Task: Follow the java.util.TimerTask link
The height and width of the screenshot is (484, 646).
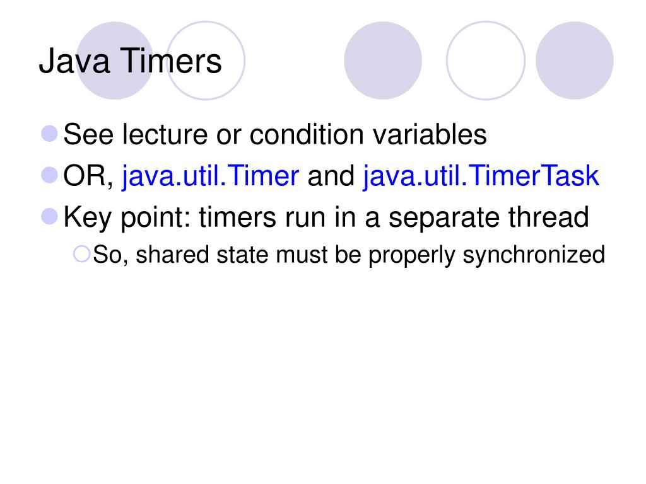Action: tap(481, 176)
